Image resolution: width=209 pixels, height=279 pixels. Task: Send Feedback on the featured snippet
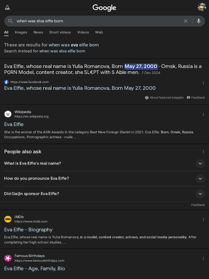(x=196, y=98)
